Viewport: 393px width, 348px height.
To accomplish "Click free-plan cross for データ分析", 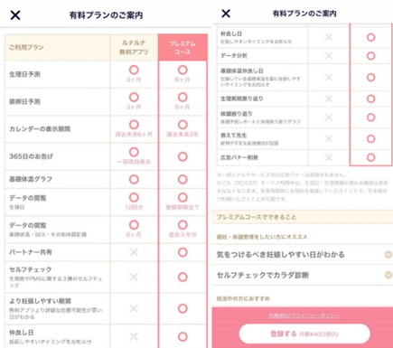I will 329,56.
